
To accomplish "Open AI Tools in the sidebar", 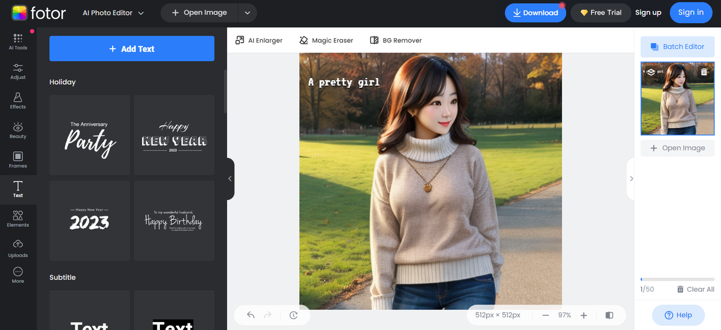I will [18, 42].
